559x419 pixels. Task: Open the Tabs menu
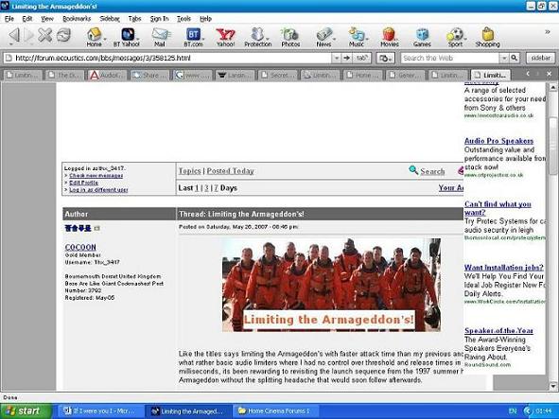[x=134, y=19]
